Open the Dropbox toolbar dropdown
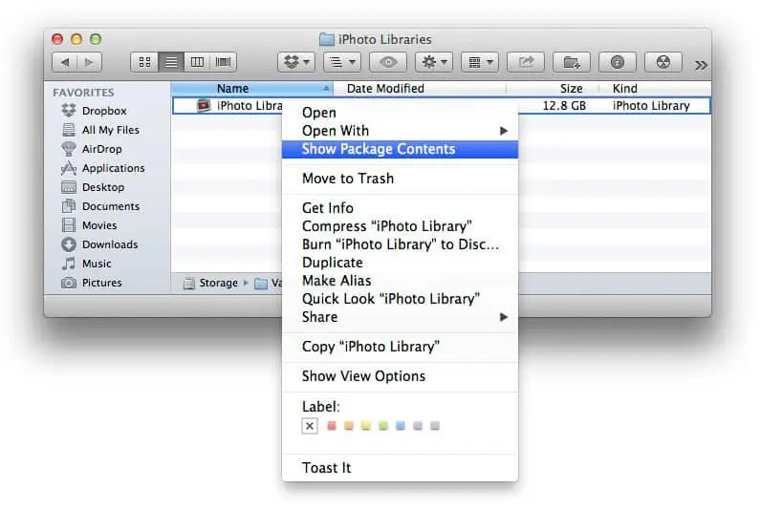Image resolution: width=760 pixels, height=509 pixels. pyautogui.click(x=296, y=62)
